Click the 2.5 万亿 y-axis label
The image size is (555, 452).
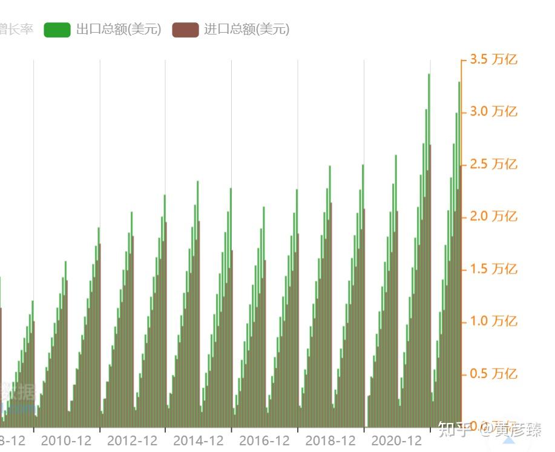point(493,164)
